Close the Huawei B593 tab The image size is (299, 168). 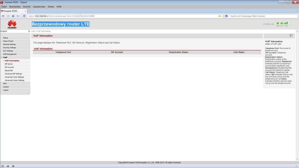tap(25, 11)
